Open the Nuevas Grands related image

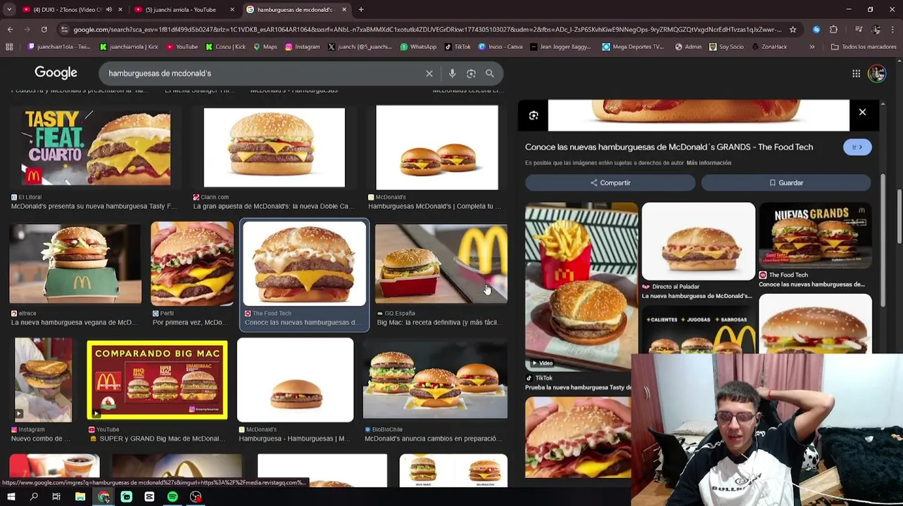click(815, 235)
